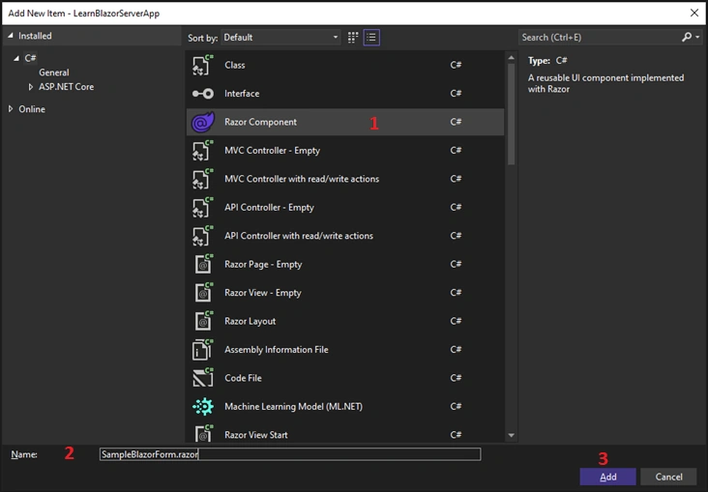The width and height of the screenshot is (708, 492).
Task: Click the Razor Layout icon
Action: 204,321
